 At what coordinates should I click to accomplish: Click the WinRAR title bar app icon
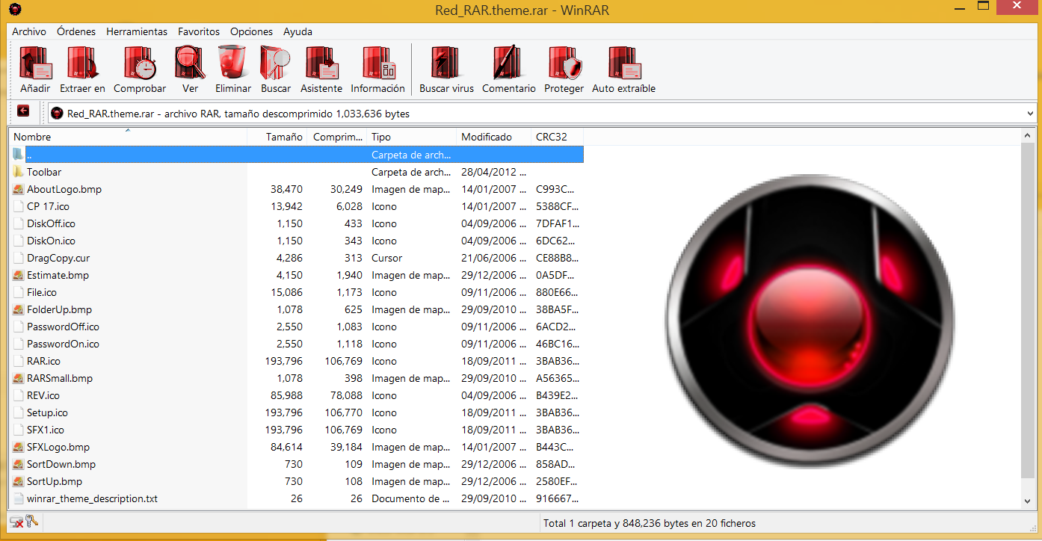15,9
